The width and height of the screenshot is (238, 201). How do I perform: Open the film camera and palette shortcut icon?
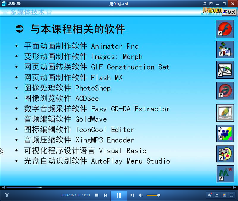click(x=225, y=154)
